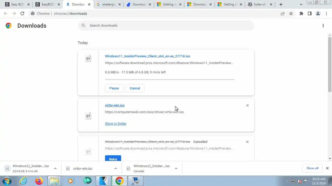Click the Windows 11 download progress bar
This screenshot has height=186, width=332.
pyautogui.click(x=170, y=80)
